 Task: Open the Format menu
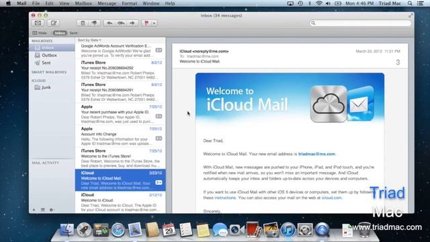(130, 3)
